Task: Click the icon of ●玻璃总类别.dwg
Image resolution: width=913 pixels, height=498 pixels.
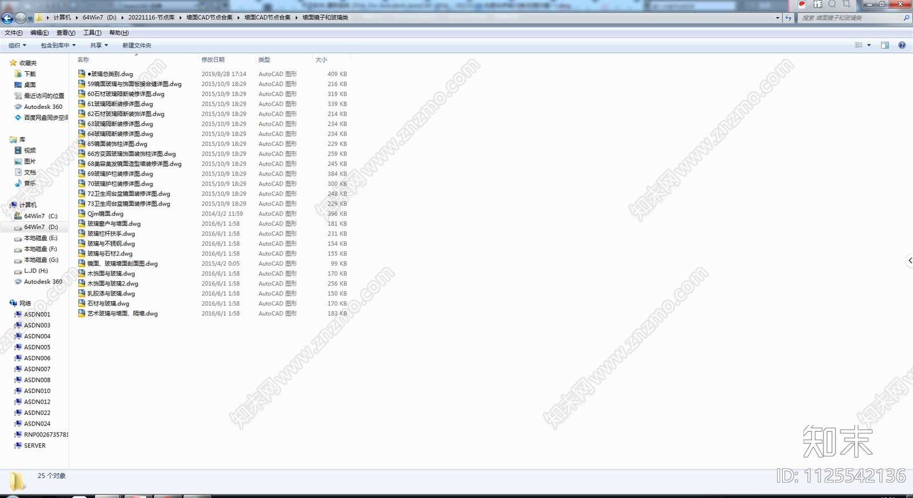Action: point(82,74)
